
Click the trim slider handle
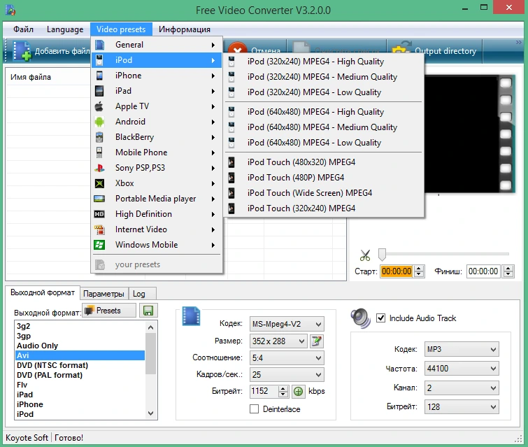(x=382, y=255)
